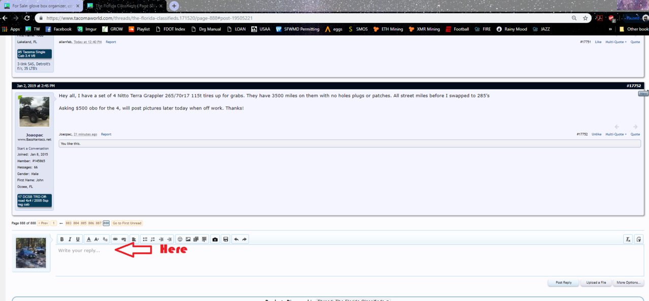Report allenfab's post
The image size is (649, 301).
pos(111,42)
